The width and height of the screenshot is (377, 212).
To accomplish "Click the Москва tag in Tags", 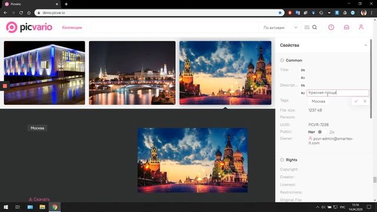I will [318, 101].
